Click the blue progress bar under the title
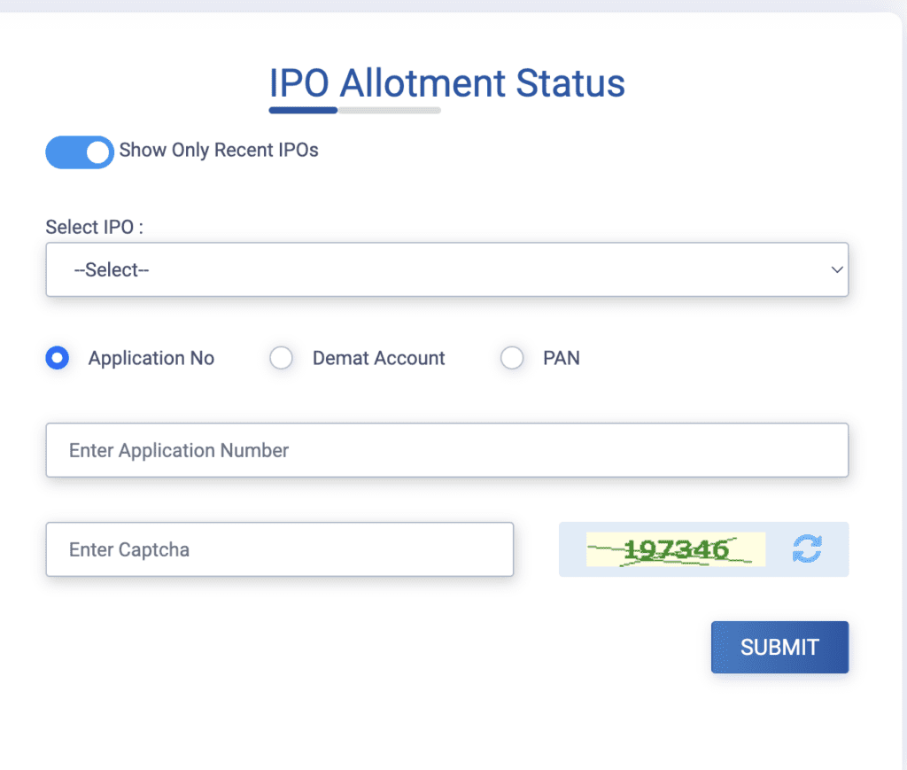The height and width of the screenshot is (770, 907). pos(302,110)
